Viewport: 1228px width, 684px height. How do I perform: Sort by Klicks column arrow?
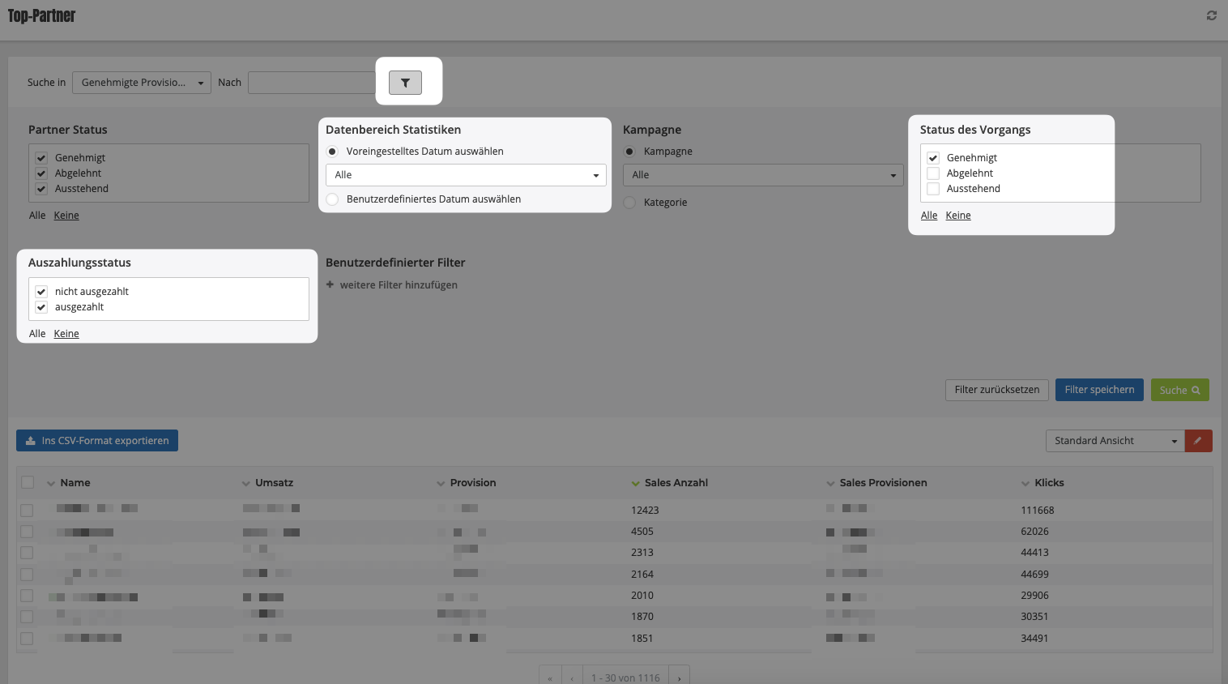1025,484
